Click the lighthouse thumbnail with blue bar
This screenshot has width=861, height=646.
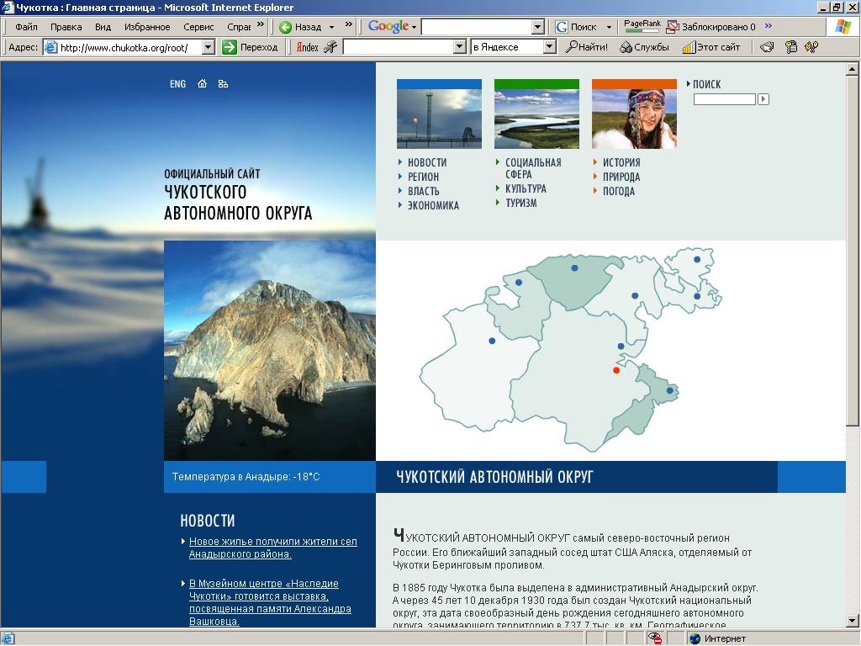[439, 114]
